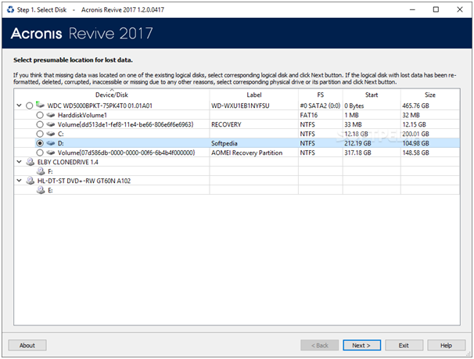Select the WDC WD5000BPKT physical drive radio button
474x359 pixels.
click(x=29, y=106)
